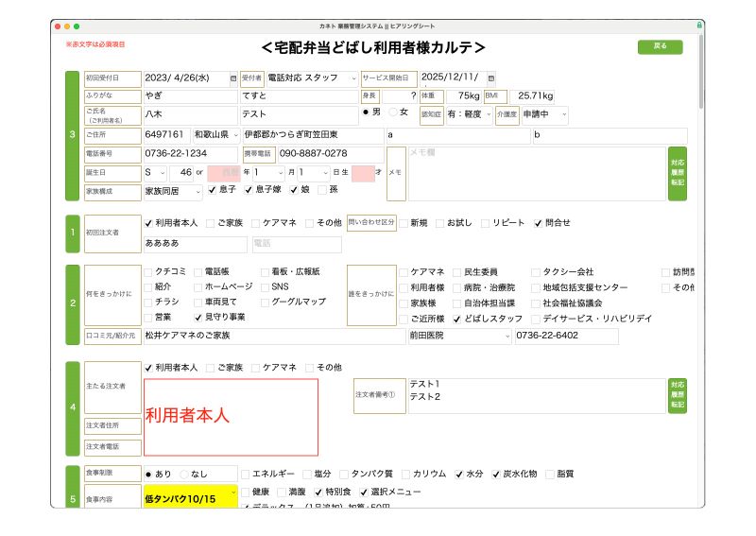756x536 pixels.
Task: Toggle the 娘 checkbox
Action: point(294,190)
